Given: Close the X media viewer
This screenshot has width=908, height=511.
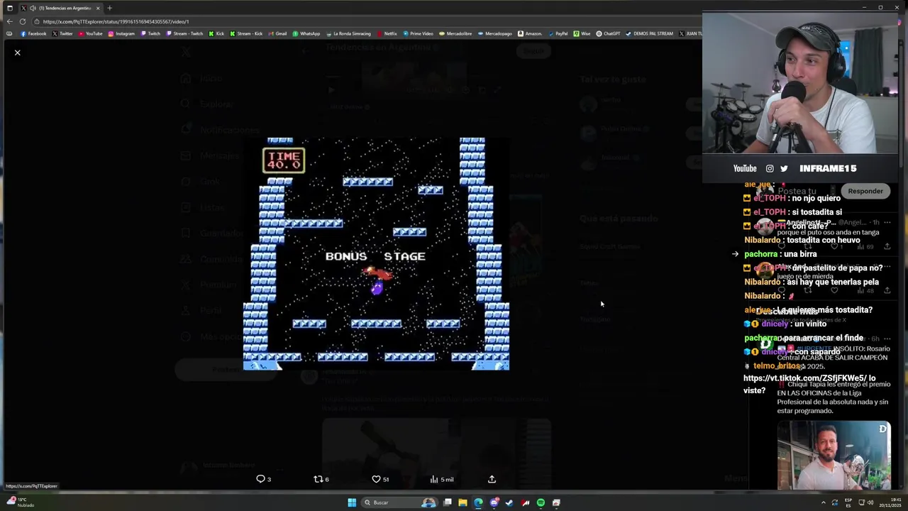Looking at the screenshot, I should tap(18, 53).
